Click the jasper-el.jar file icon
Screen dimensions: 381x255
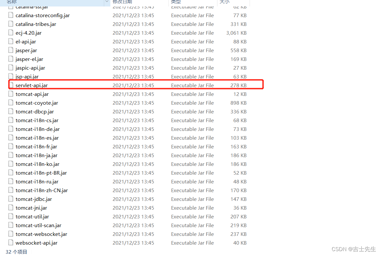click(11, 59)
